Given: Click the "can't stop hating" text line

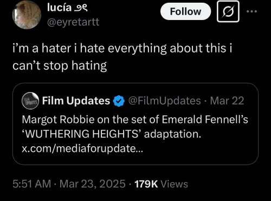Looking at the screenshot, I should pyautogui.click(x=60, y=66).
